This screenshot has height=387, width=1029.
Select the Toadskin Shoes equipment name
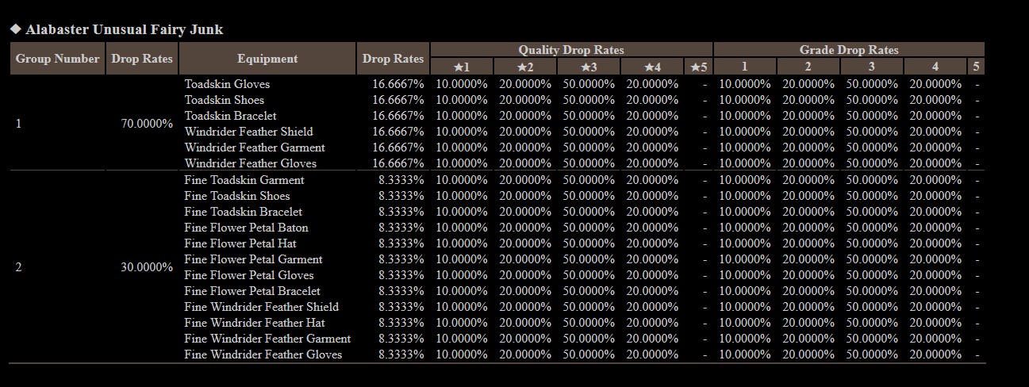coord(225,100)
